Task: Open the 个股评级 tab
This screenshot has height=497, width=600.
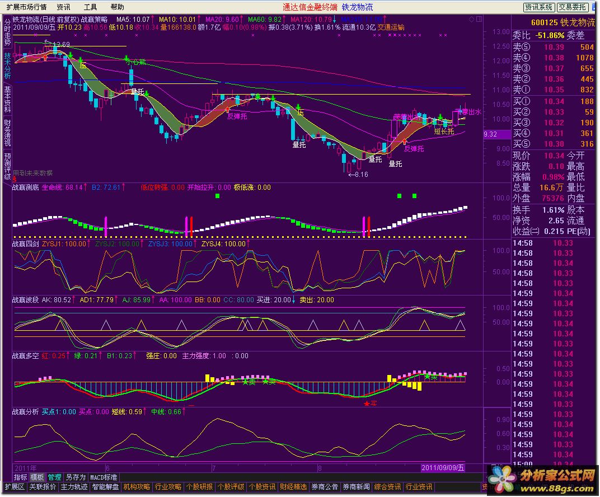Action: pyautogui.click(x=231, y=487)
